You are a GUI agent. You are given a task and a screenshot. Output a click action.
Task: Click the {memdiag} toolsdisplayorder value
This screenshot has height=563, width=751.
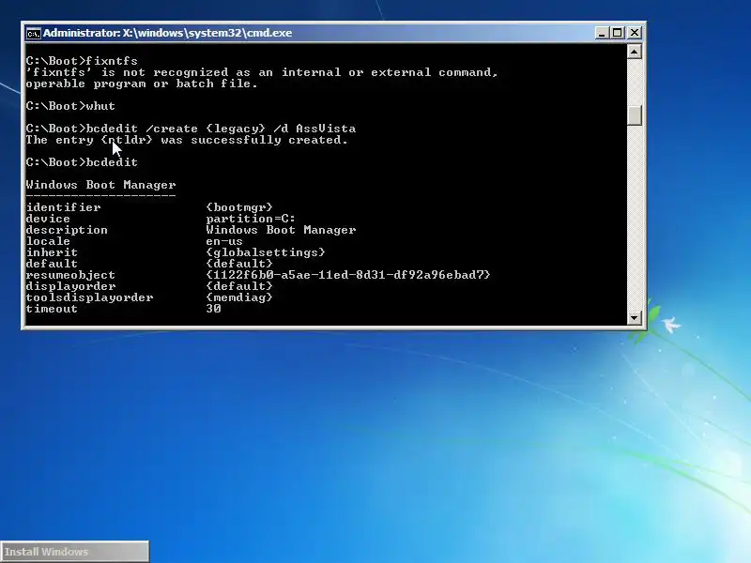[x=239, y=297]
